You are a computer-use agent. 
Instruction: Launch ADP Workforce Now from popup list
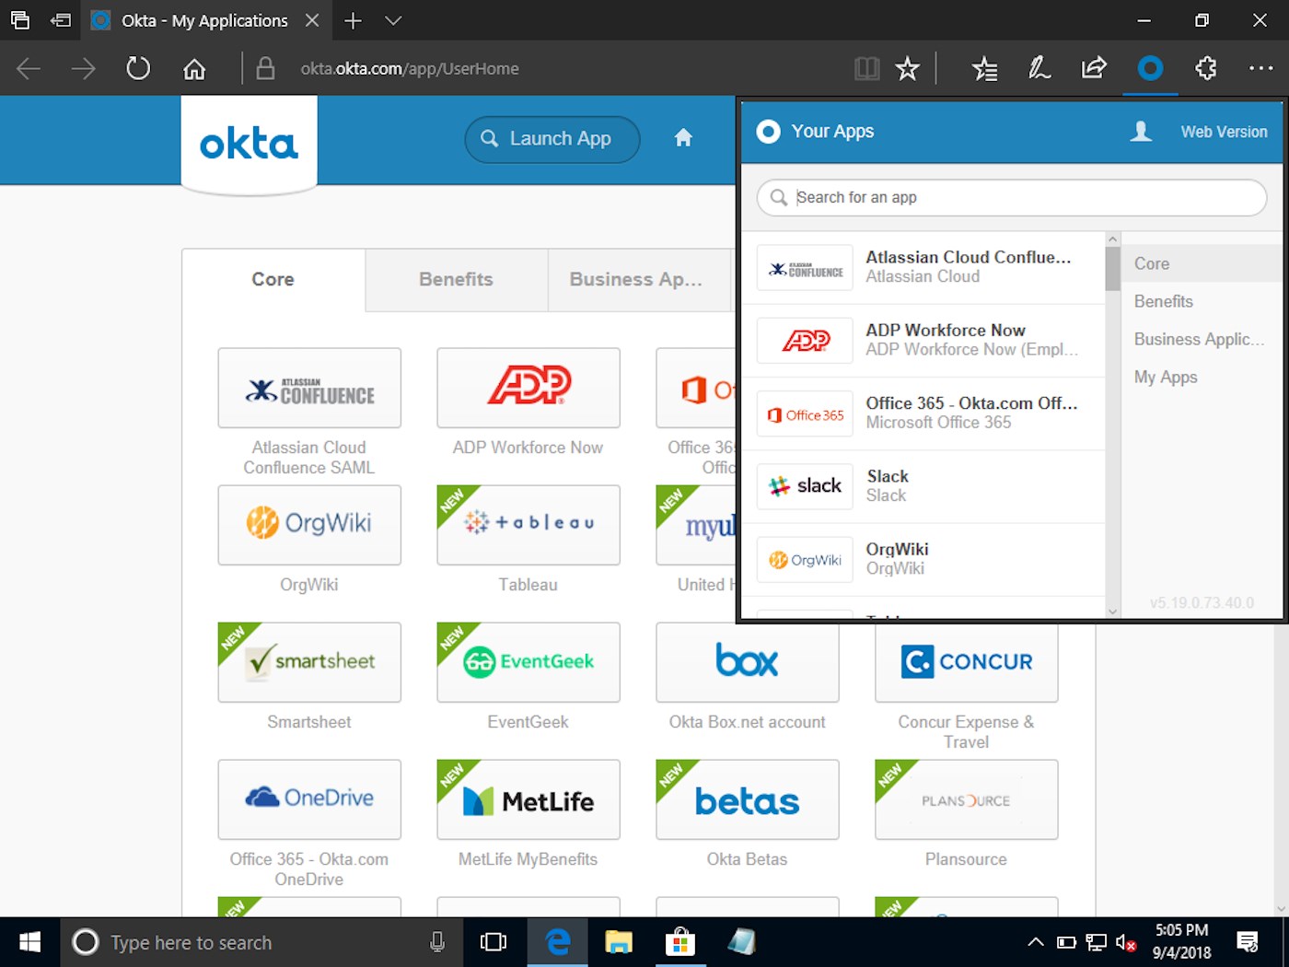coord(924,341)
